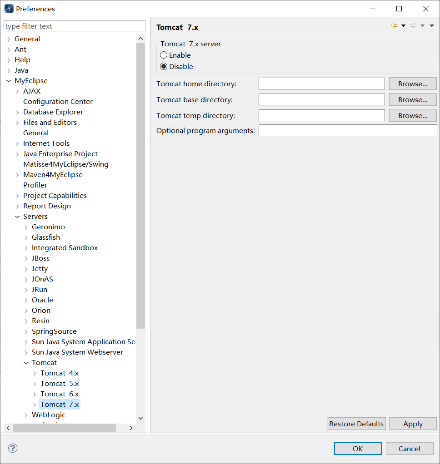The image size is (440, 464).
Task: Browse for Tomcat temp directory
Action: coord(413,115)
